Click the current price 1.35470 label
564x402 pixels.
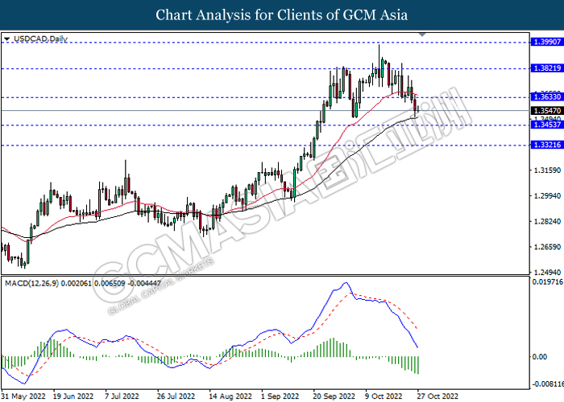click(547, 111)
